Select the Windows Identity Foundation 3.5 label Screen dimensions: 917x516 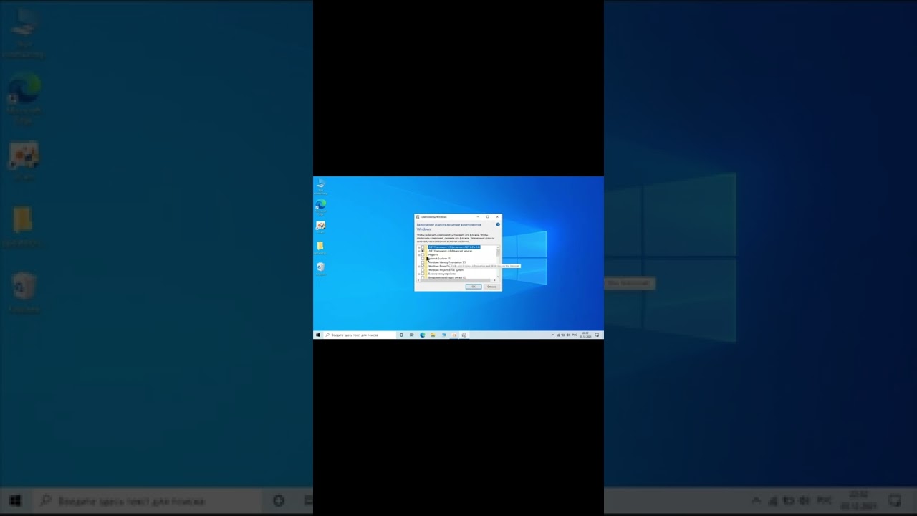click(447, 262)
